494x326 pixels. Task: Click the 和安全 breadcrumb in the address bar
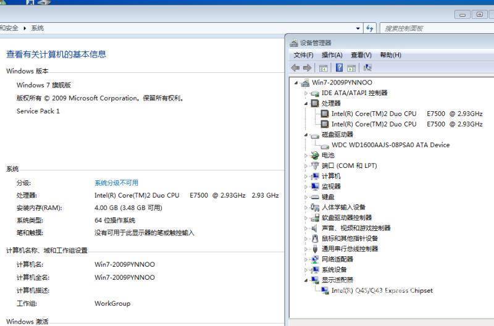pos(9,28)
